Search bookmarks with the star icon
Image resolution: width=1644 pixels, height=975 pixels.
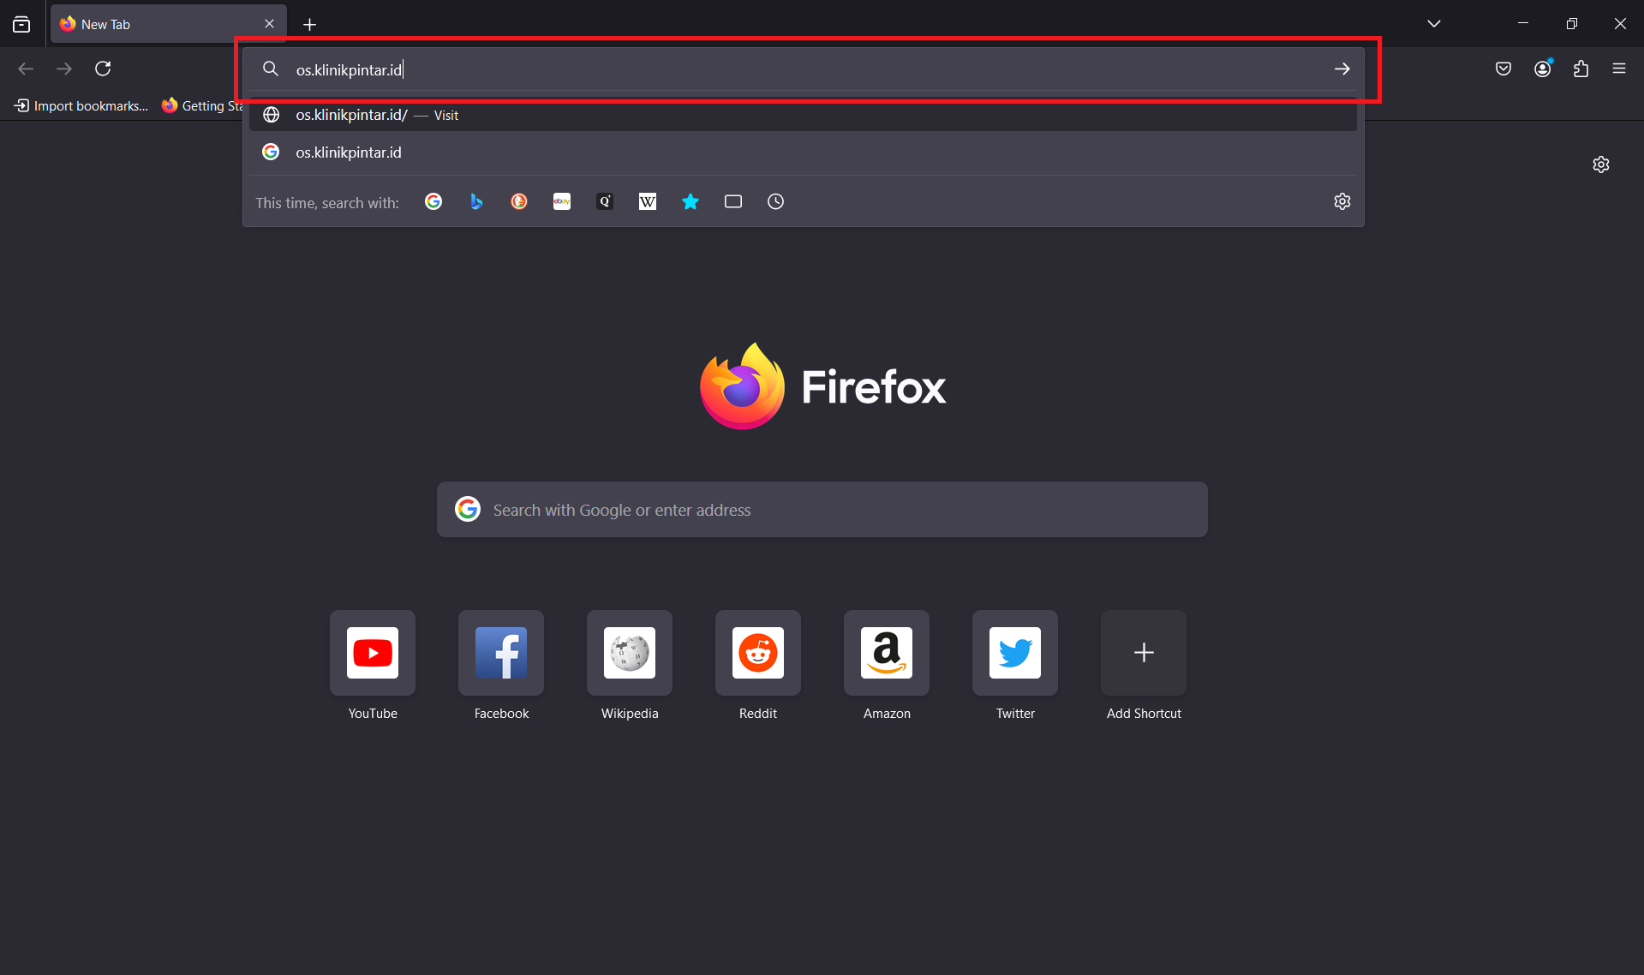click(690, 201)
